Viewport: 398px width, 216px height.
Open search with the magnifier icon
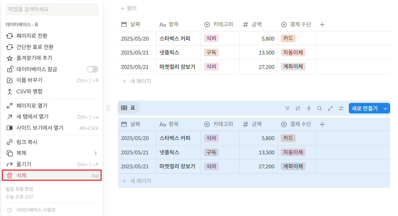click(x=319, y=108)
